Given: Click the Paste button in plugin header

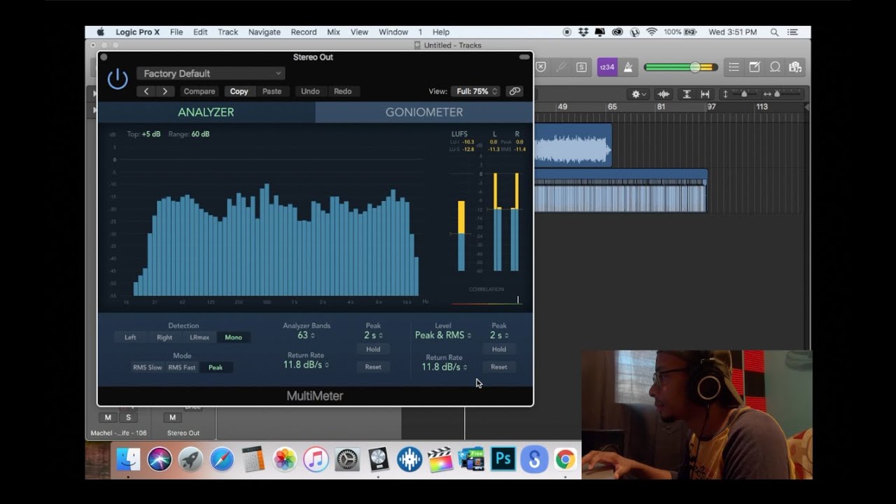Looking at the screenshot, I should click(x=272, y=91).
